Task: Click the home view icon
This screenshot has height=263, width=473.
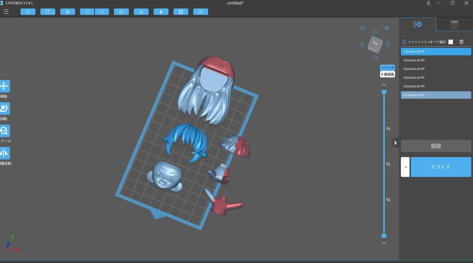Action: [363, 27]
